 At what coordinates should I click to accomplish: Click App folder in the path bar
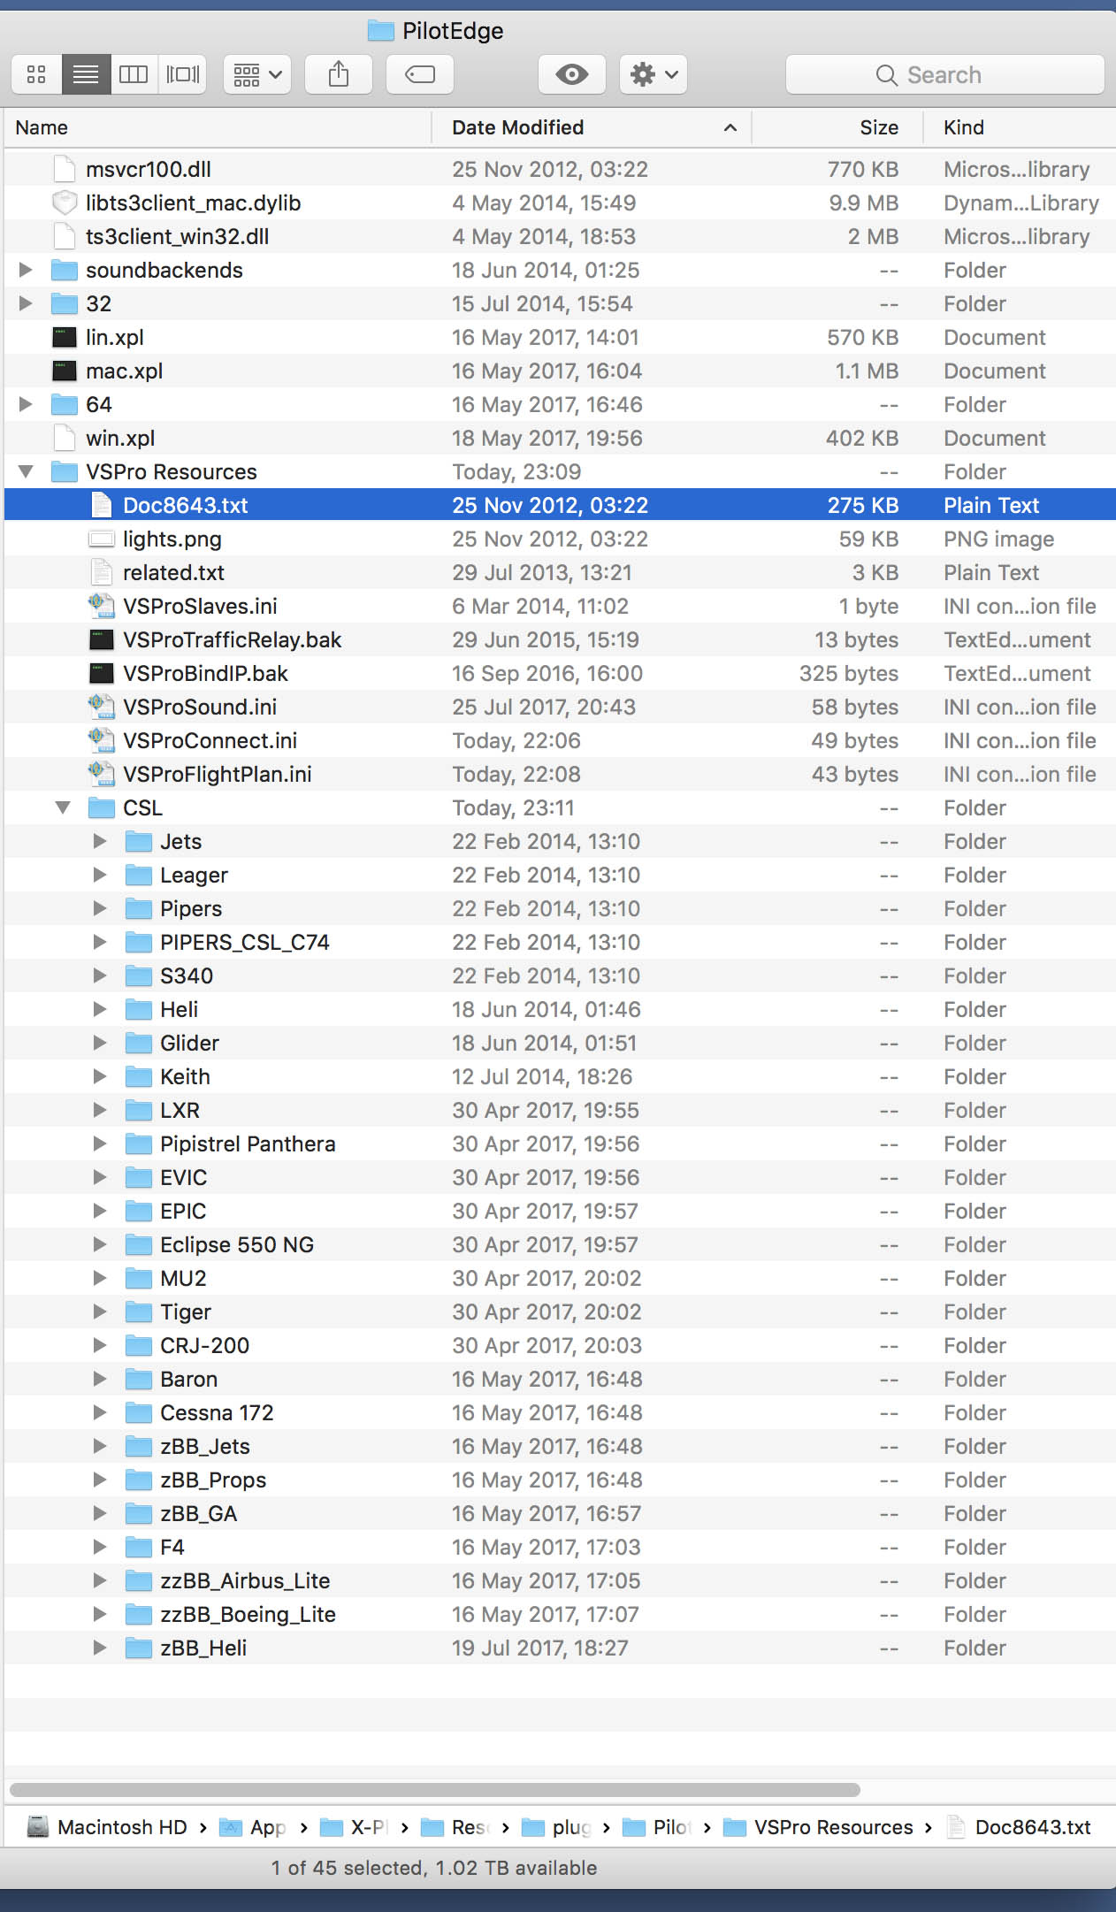[253, 1827]
